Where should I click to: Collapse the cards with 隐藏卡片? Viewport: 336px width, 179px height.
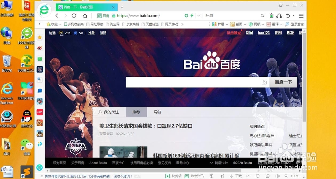219,163
